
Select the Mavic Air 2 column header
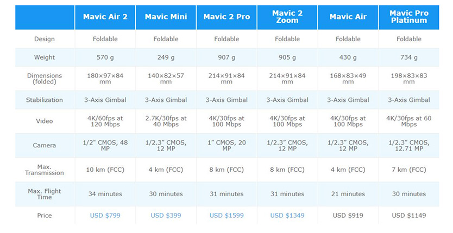(105, 17)
